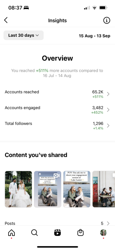Open the Home tab icon

(x=11, y=233)
